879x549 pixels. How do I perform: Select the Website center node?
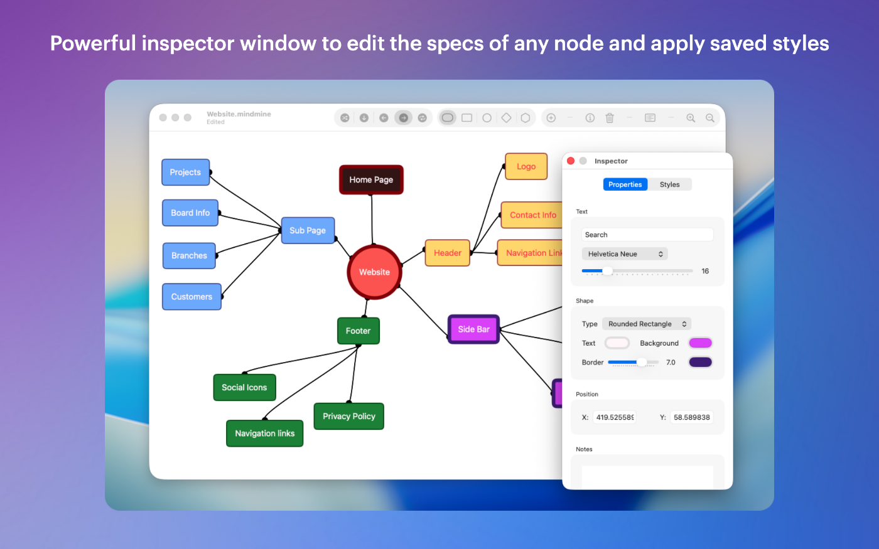click(374, 272)
